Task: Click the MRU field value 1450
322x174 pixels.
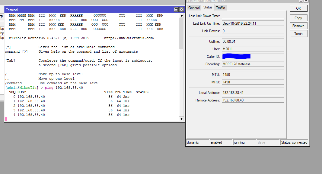Action: (x=253, y=82)
